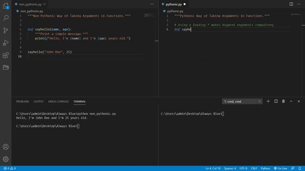Viewport: 305px width, 171px height.
Task: Click the def sayhello line in left editor
Action: 50,29
